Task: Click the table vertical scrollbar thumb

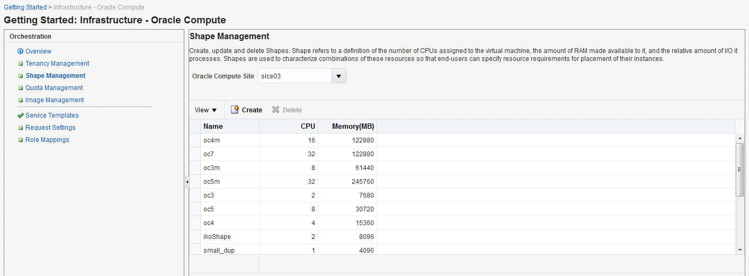Action: click(x=740, y=170)
